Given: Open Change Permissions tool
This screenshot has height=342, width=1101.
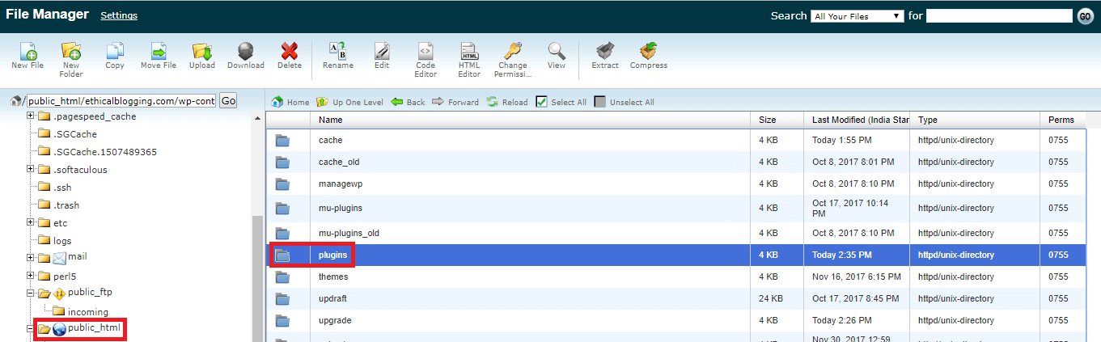Looking at the screenshot, I should pos(513,59).
